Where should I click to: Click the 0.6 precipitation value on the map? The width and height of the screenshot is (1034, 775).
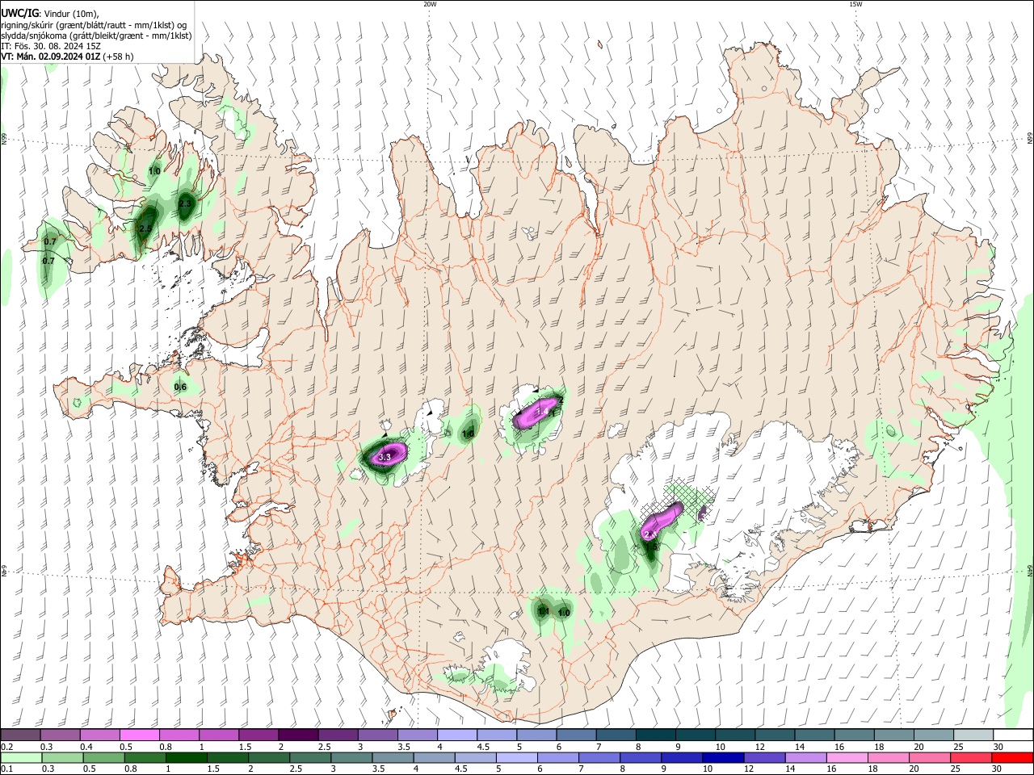[x=180, y=387]
